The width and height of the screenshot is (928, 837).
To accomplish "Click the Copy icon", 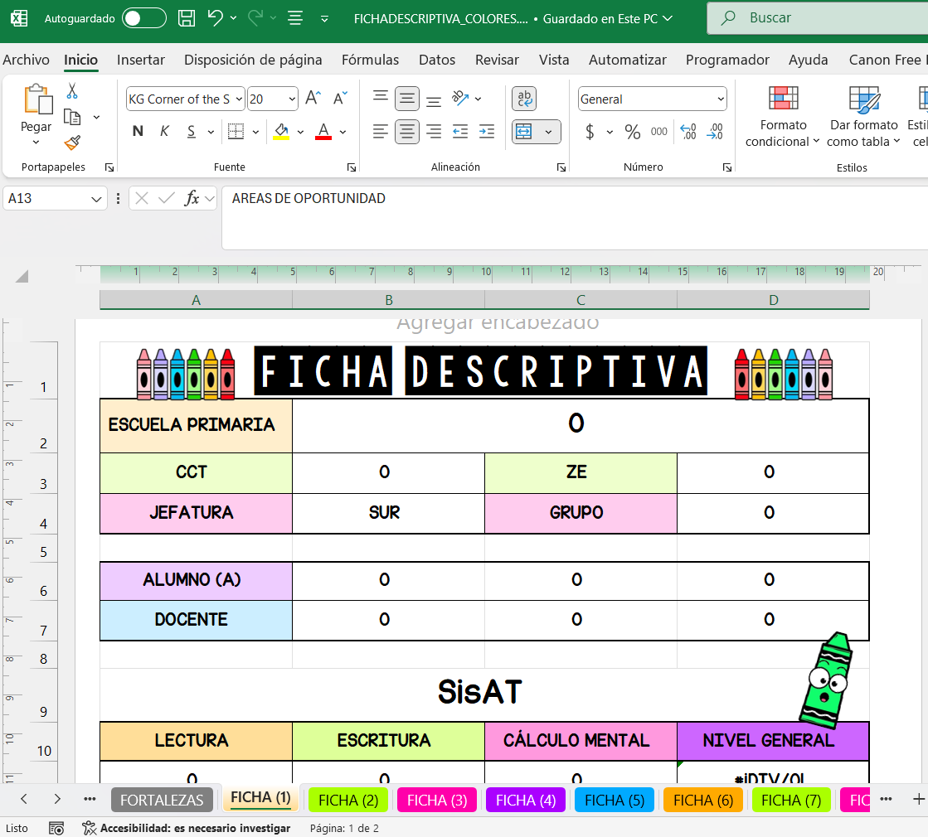I will (72, 117).
